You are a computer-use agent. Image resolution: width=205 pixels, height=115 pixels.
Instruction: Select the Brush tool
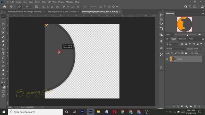click(3, 37)
